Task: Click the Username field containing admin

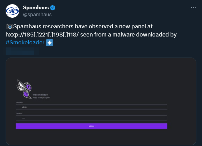Action: click(x=91, y=107)
